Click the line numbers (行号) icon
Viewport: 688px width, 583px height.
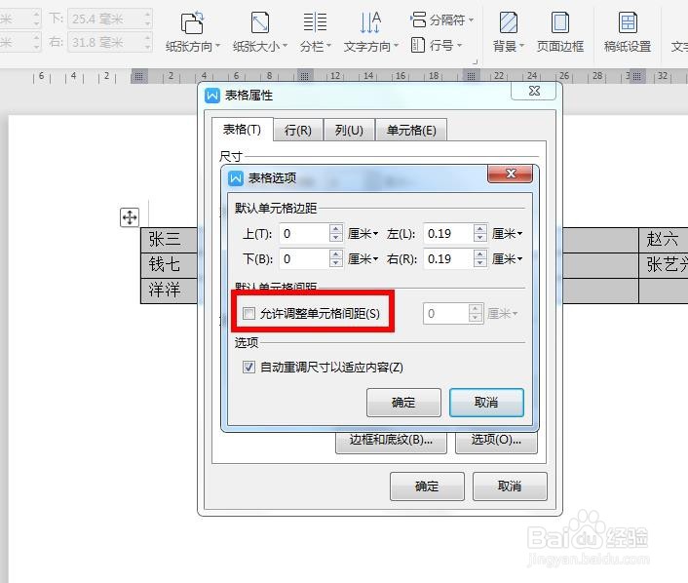tap(418, 45)
